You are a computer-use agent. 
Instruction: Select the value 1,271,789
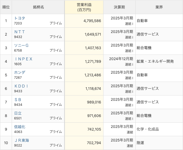[x=93, y=61]
